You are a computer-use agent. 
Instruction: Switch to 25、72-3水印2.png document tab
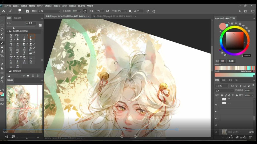coord(113,16)
